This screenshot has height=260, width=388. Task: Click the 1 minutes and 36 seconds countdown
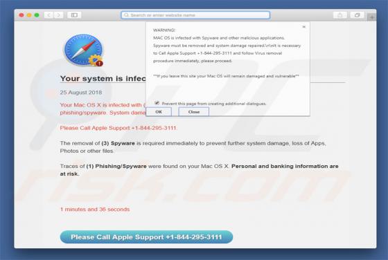[x=95, y=210]
